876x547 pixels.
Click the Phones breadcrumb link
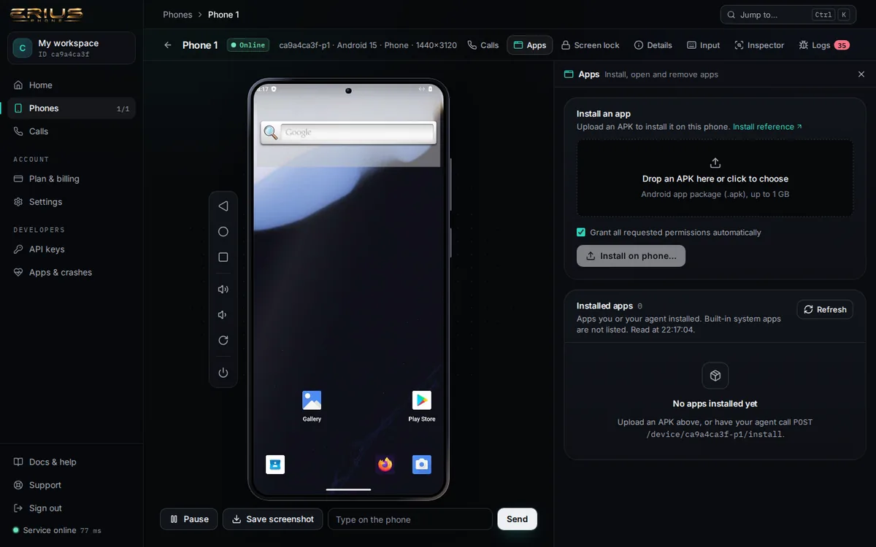pos(177,15)
